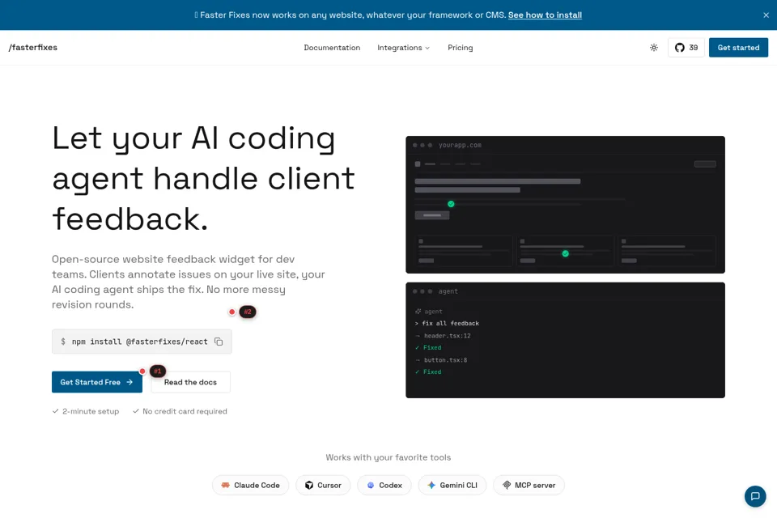The height and width of the screenshot is (518, 777).
Task: Open the chat widget bubble
Action: click(754, 496)
